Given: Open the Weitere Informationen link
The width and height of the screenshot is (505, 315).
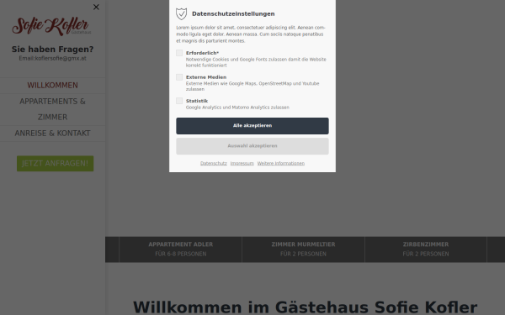Looking at the screenshot, I should pyautogui.click(x=281, y=163).
